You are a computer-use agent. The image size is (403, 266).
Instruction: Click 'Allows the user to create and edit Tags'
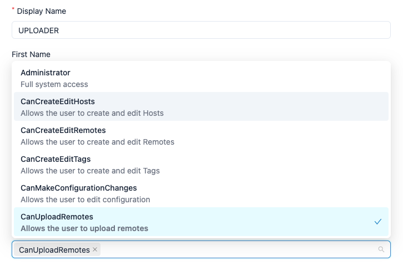pos(90,171)
